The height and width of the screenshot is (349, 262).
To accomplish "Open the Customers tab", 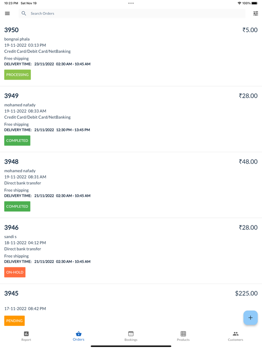I will click(x=236, y=336).
